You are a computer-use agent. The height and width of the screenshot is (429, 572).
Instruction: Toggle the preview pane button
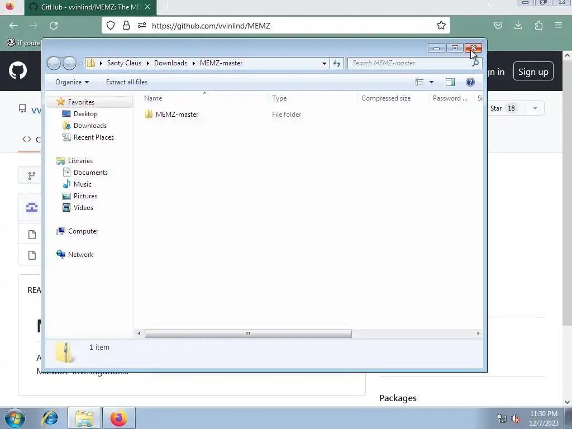[450, 82]
